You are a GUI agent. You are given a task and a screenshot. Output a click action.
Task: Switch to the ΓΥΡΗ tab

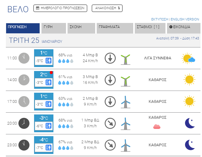[54, 27]
